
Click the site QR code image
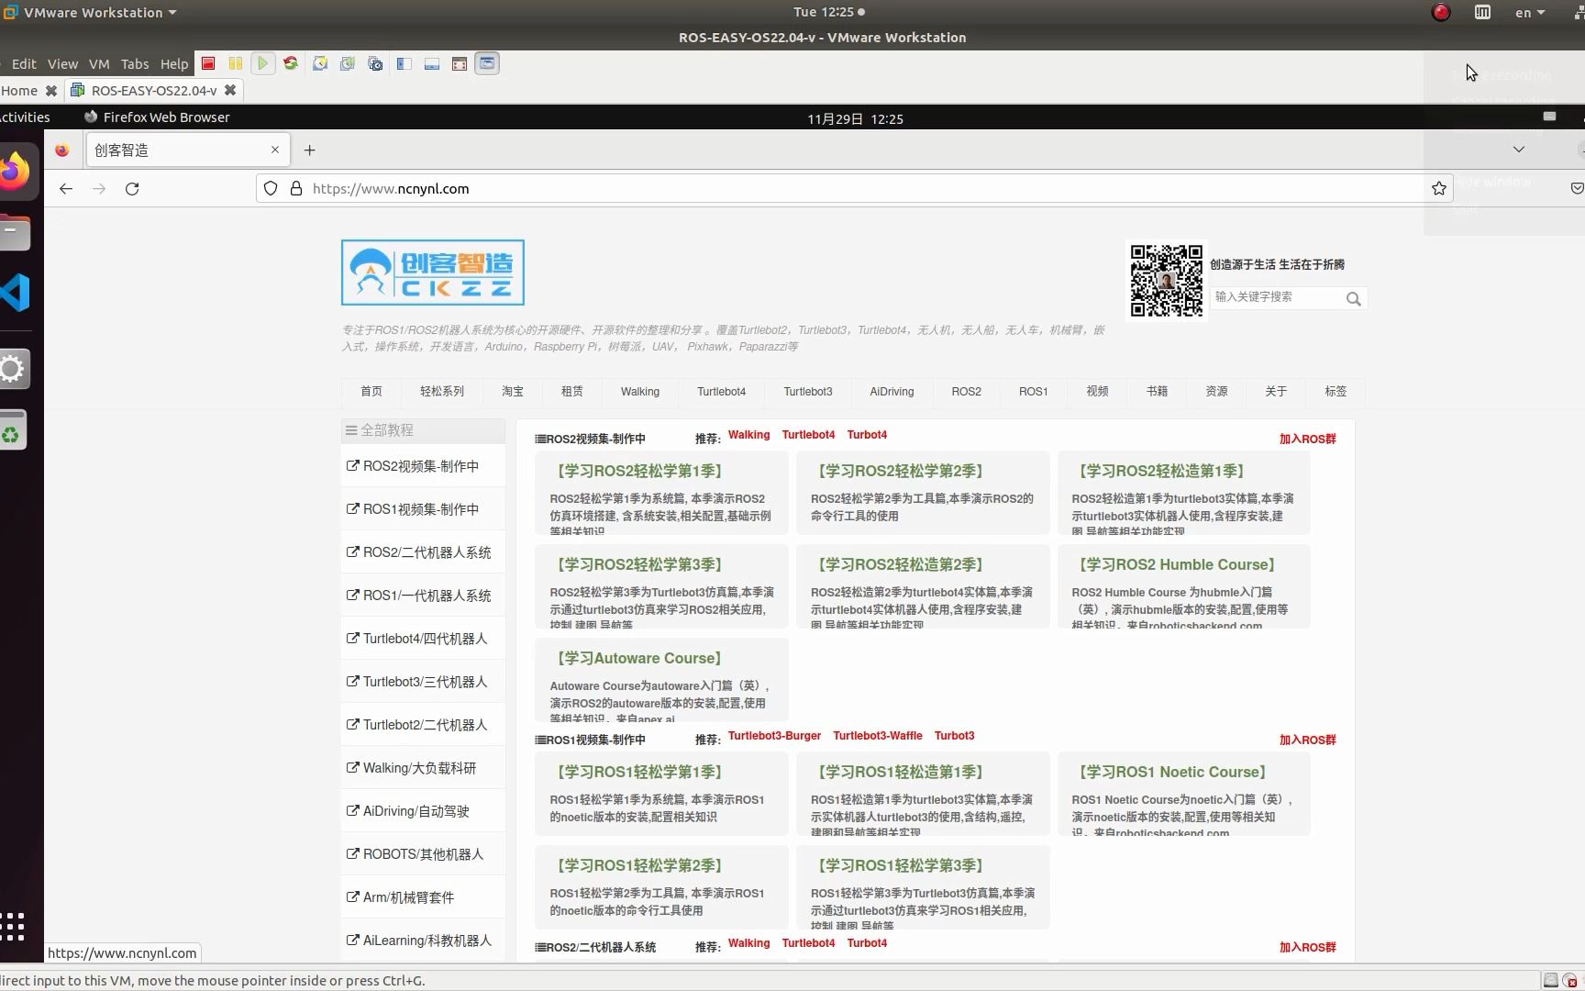click(1166, 281)
